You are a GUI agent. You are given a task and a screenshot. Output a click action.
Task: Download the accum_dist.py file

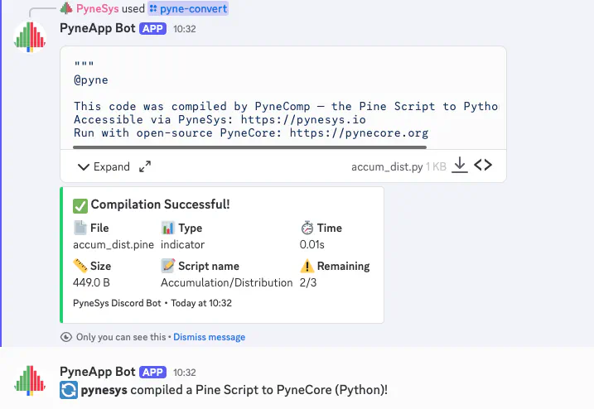click(x=460, y=166)
